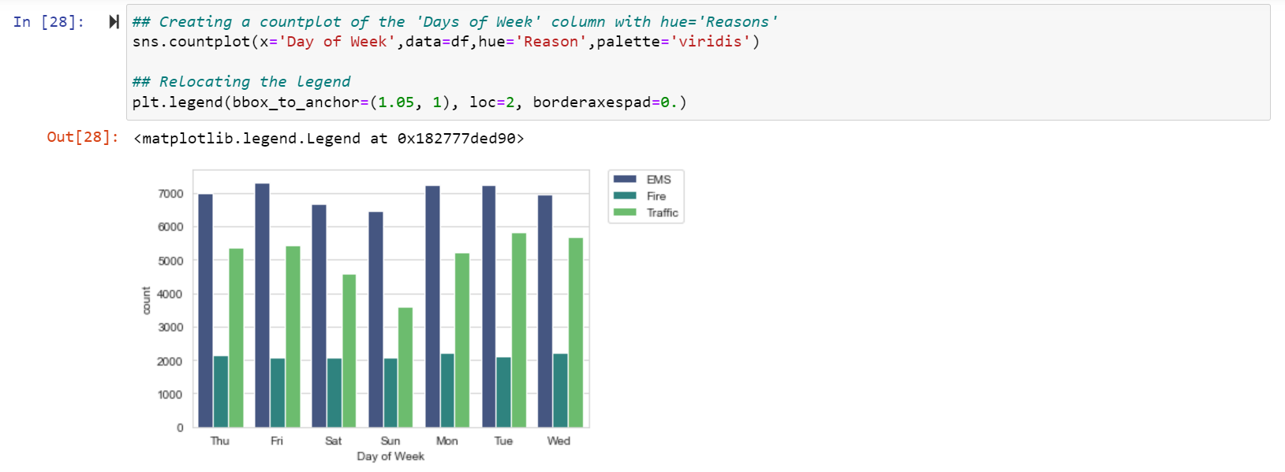The height and width of the screenshot is (472, 1285).
Task: Click the Fire legend color swatch
Action: [x=625, y=195]
